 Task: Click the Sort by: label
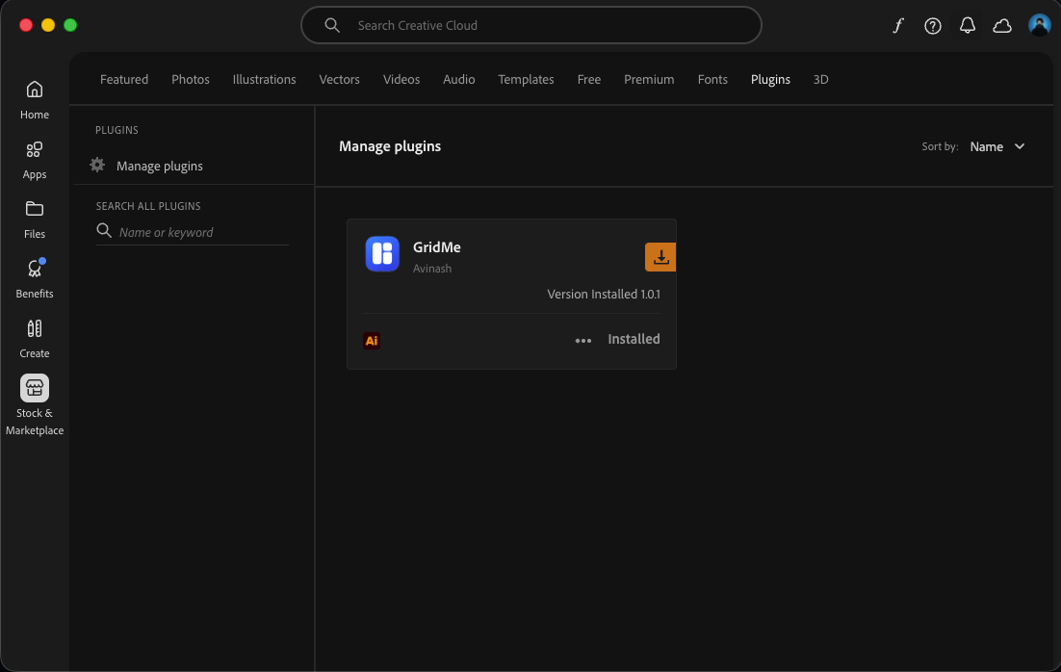(x=940, y=147)
